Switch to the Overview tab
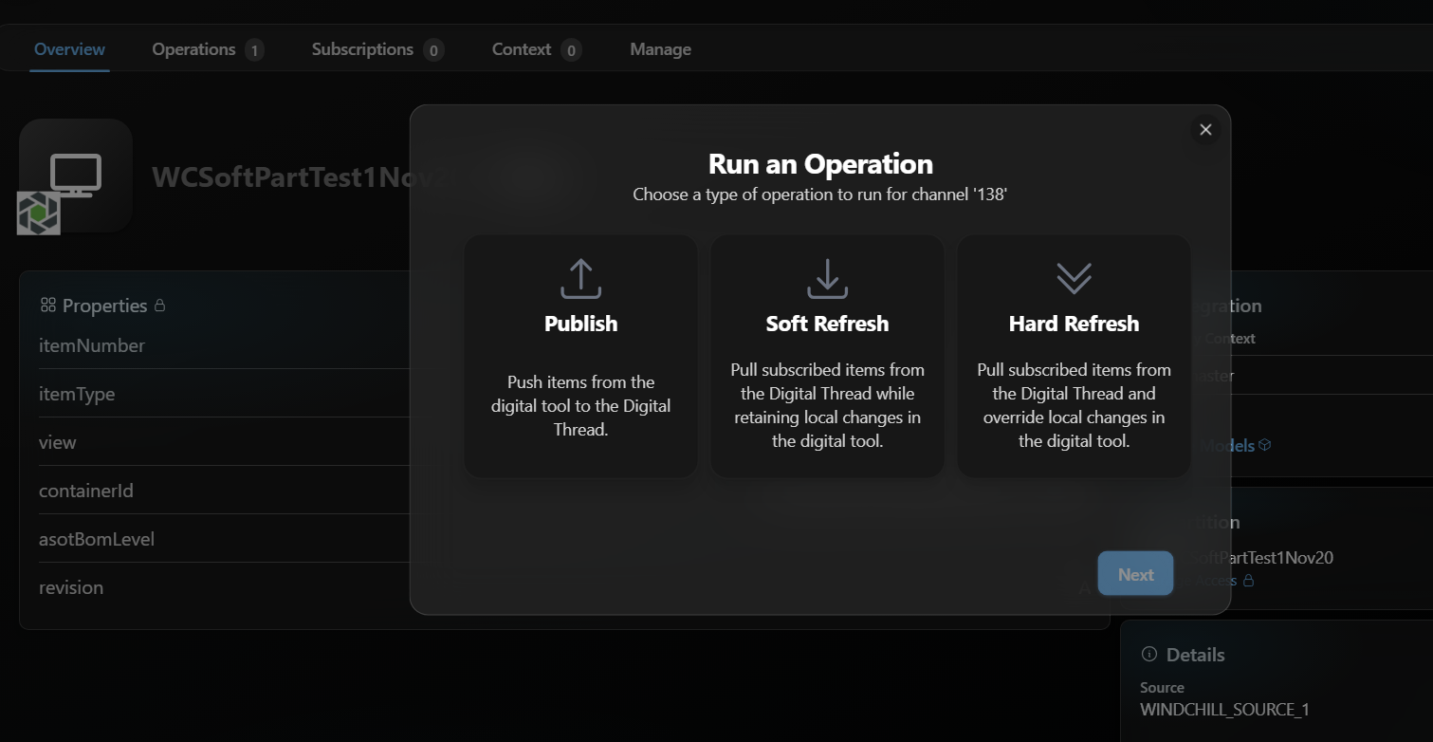 pyautogui.click(x=69, y=49)
